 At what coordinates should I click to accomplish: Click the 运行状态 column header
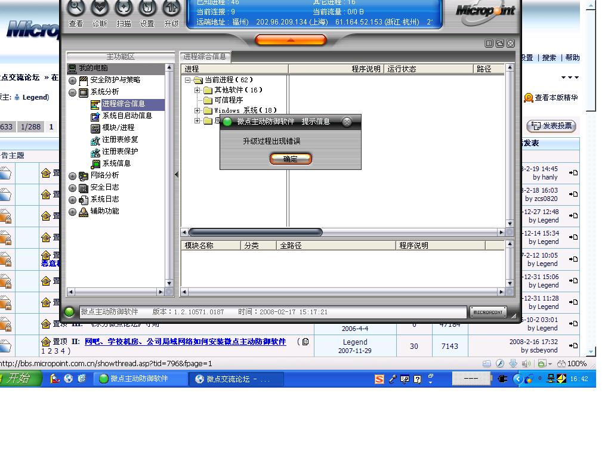pos(428,69)
